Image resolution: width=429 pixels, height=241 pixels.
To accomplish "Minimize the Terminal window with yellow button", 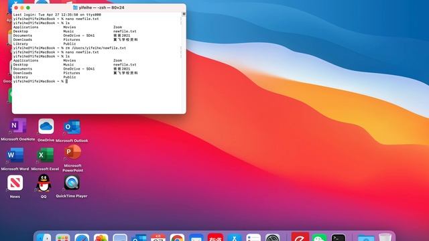I will tap(22, 7).
